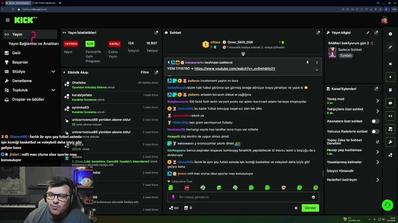Viewport: 398px width, 223px height.
Task: Click the stream category thumbnail
Action: click(332, 53)
